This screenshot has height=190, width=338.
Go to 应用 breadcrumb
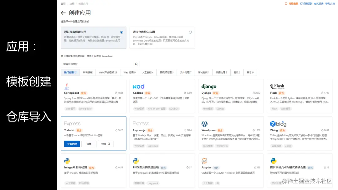[x=72, y=4]
